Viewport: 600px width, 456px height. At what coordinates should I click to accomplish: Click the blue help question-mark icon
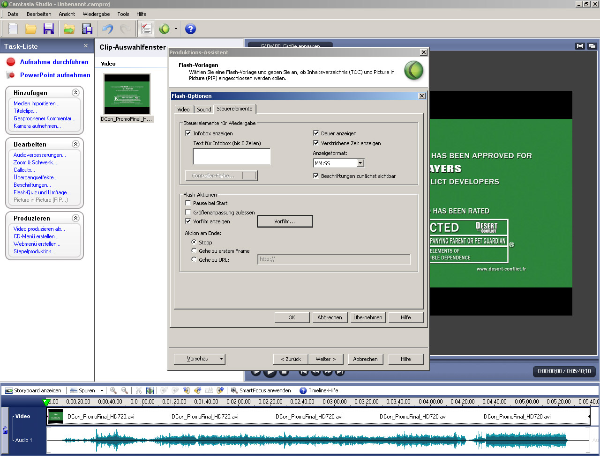click(x=190, y=29)
